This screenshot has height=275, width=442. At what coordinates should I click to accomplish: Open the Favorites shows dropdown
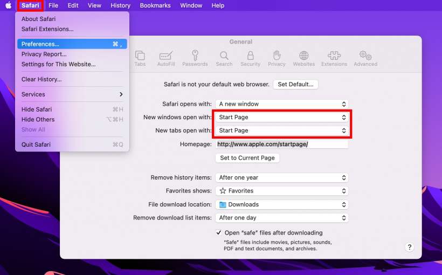click(282, 191)
